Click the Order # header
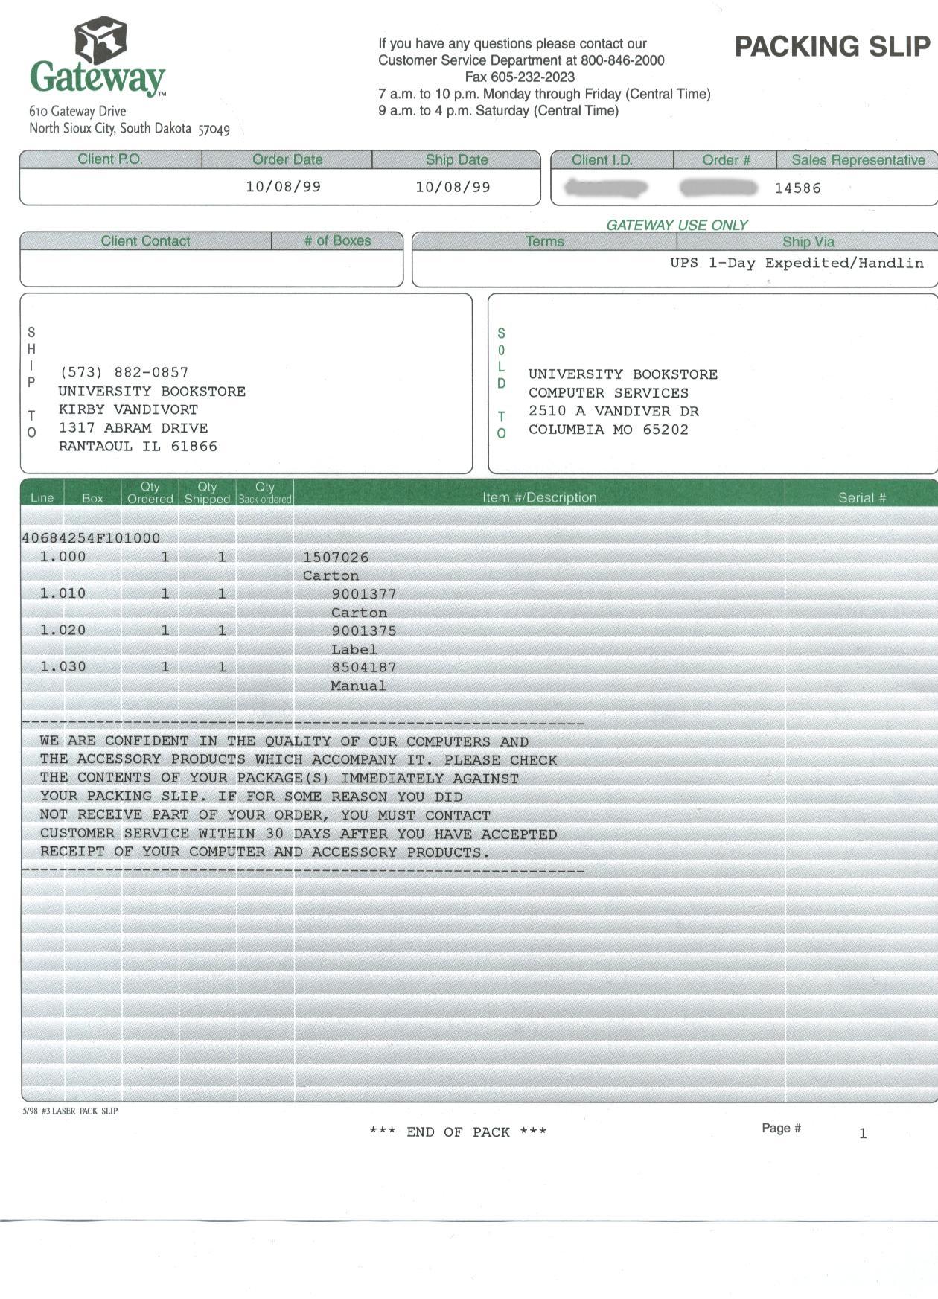 tap(727, 160)
